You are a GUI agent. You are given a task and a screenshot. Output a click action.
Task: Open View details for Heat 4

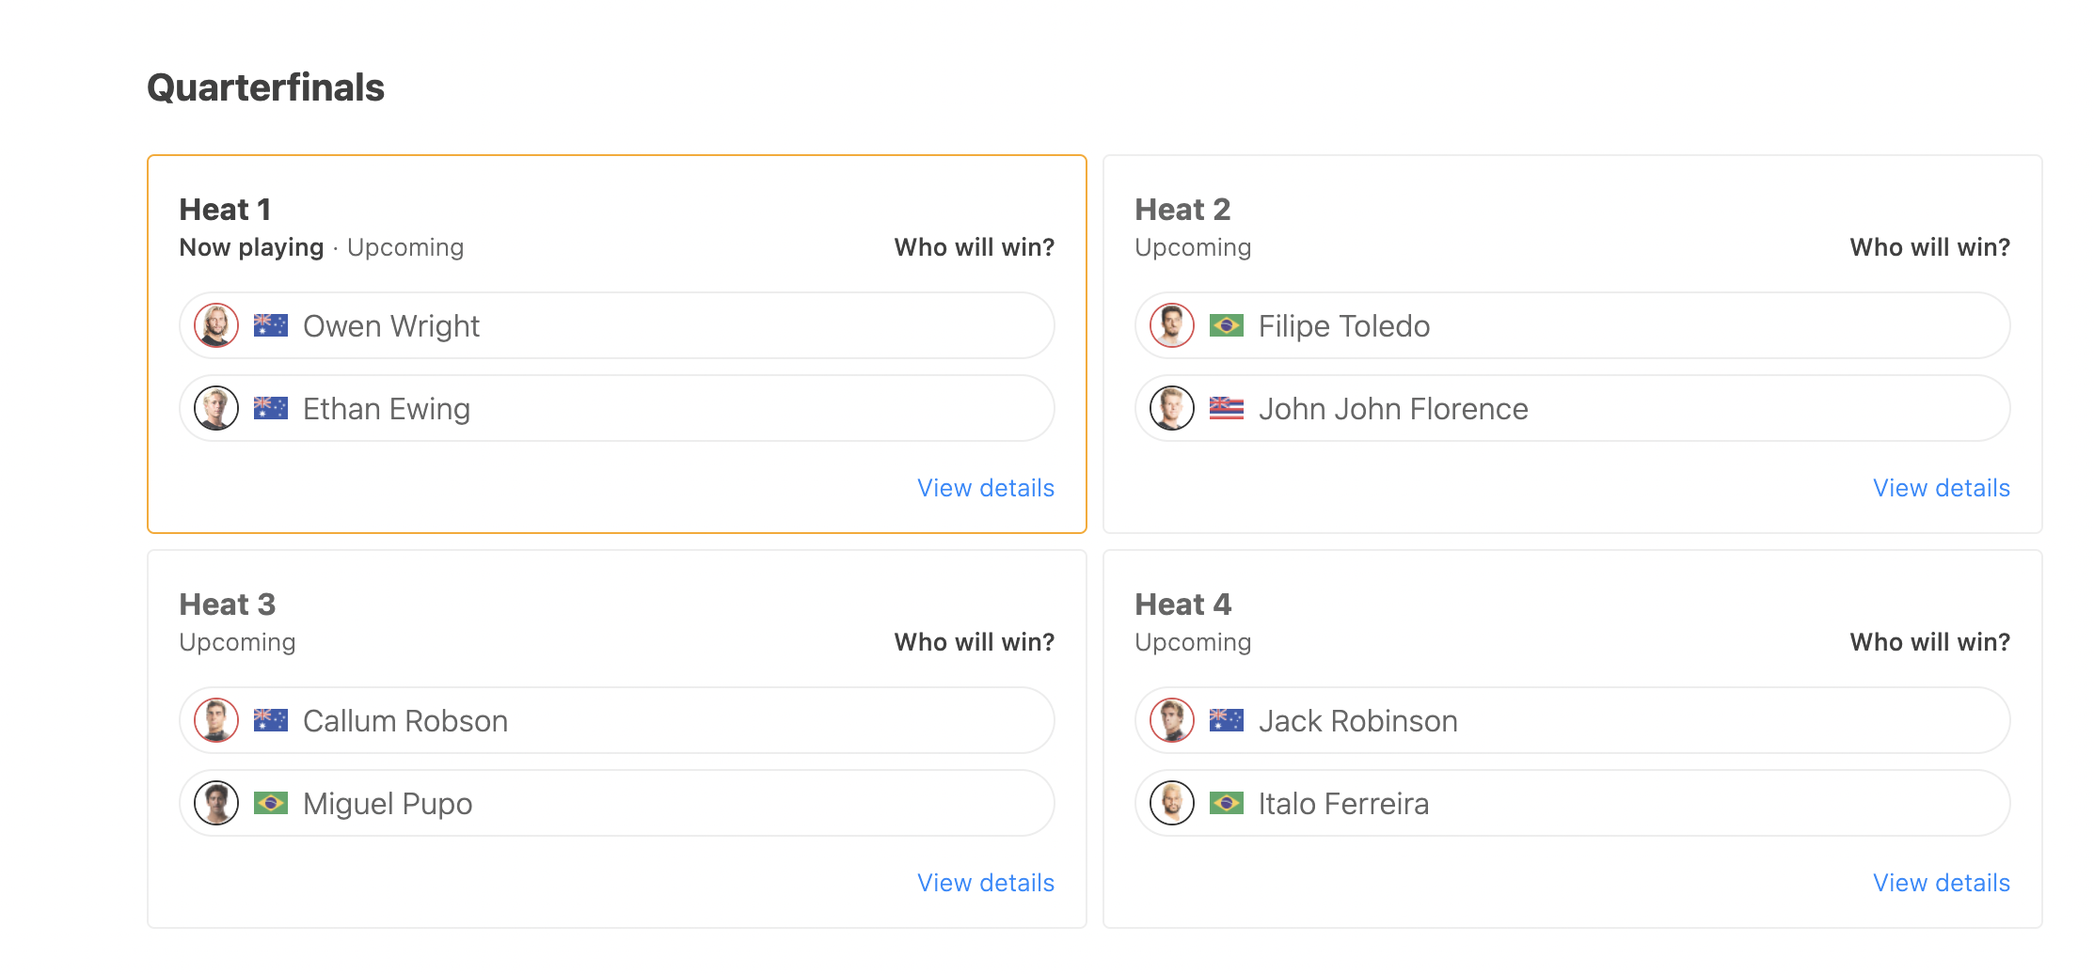click(1942, 883)
